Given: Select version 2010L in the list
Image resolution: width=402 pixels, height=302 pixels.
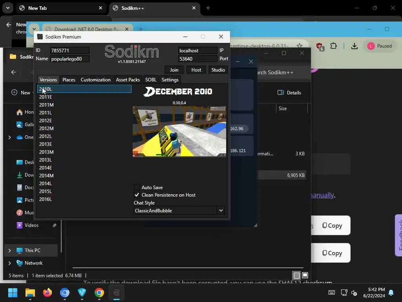Looking at the screenshot, I should click(x=84, y=89).
